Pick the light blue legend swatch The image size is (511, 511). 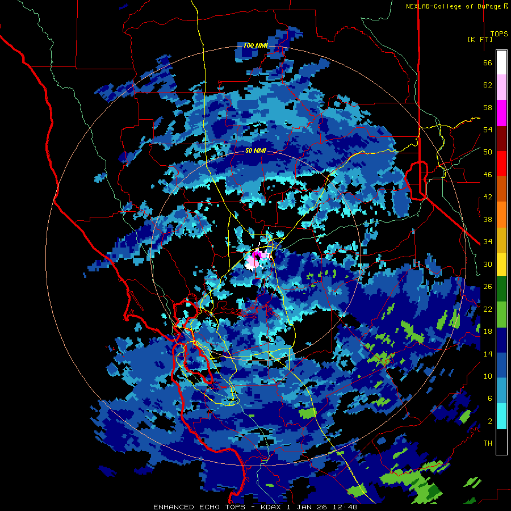tap(501, 391)
